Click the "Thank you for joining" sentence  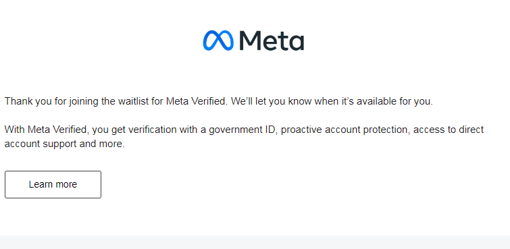116,101
